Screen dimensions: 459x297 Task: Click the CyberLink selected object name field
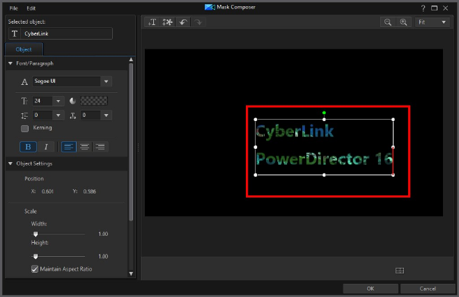tap(66, 33)
